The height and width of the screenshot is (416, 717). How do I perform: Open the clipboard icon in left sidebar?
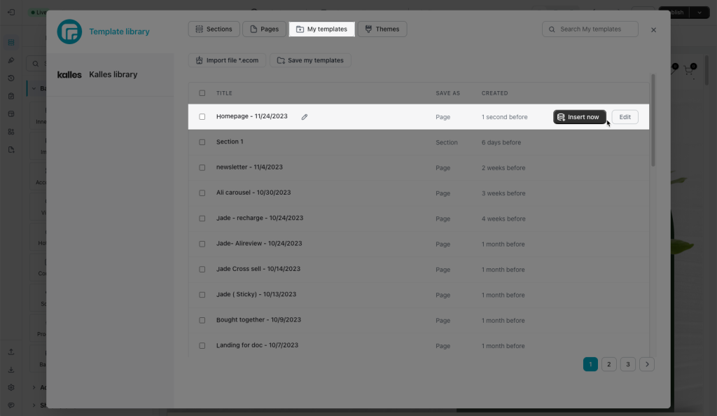[11, 96]
